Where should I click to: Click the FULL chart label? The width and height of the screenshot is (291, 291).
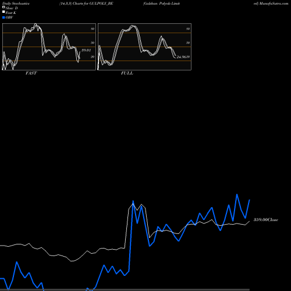click(x=127, y=73)
